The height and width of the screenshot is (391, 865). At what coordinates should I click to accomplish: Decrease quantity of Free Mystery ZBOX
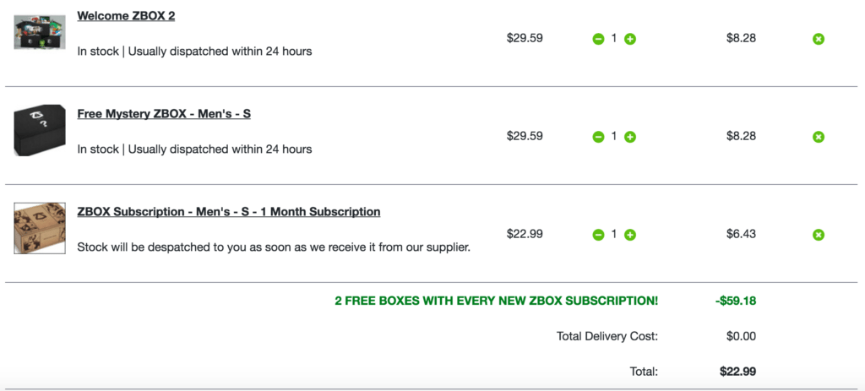coord(598,137)
